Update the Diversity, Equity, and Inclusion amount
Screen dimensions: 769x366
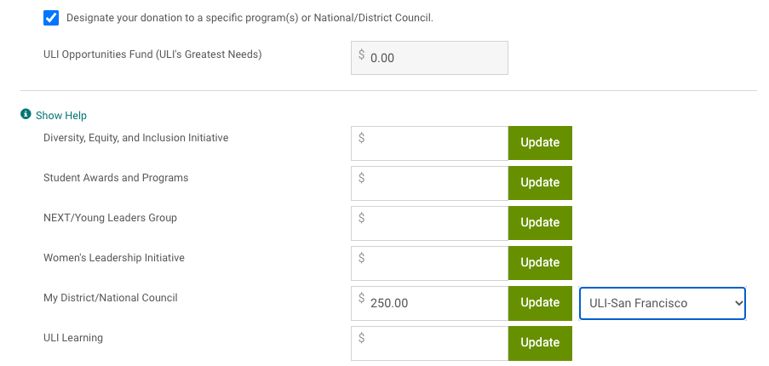coord(540,143)
